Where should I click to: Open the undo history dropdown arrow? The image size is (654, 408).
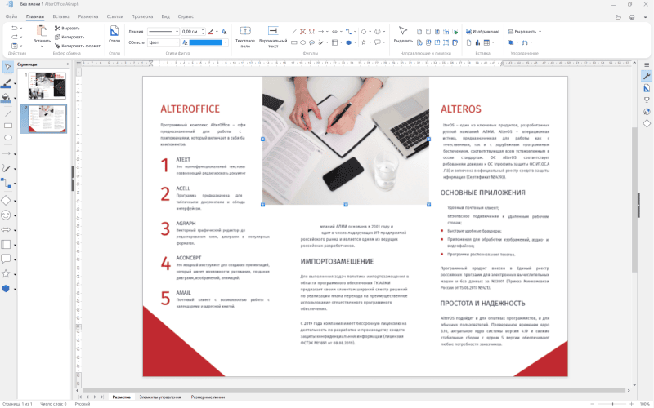(21, 29)
